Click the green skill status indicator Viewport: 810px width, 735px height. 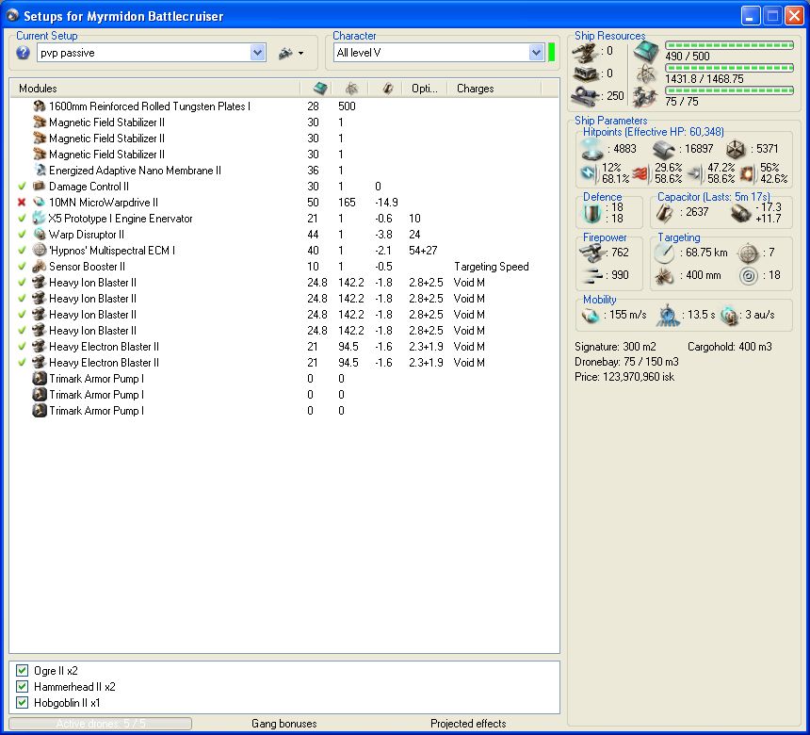tap(551, 52)
